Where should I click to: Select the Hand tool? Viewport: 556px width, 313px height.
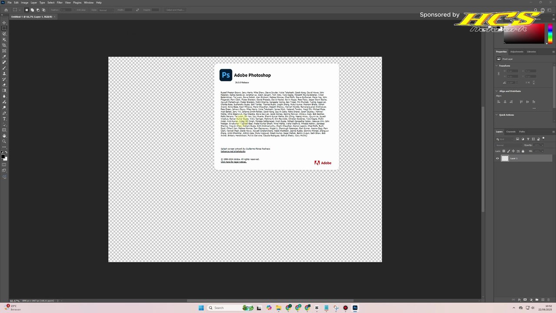coord(4,136)
